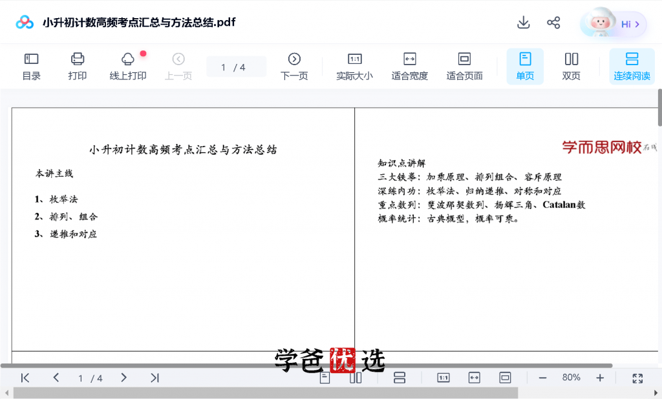This screenshot has height=399, width=662.
Task: Enable 单页 single page mode
Action: 525,66
